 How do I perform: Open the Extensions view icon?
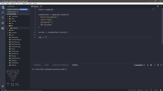click(x=3, y=28)
